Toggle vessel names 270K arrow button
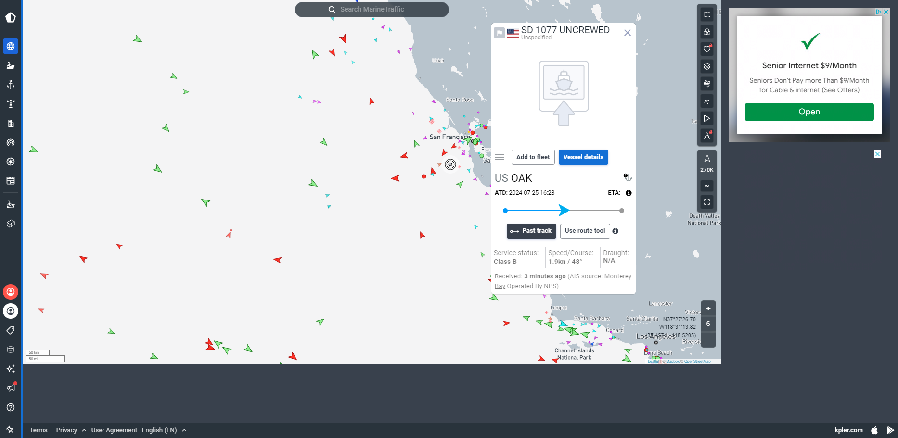The width and height of the screenshot is (898, 438). click(x=707, y=163)
